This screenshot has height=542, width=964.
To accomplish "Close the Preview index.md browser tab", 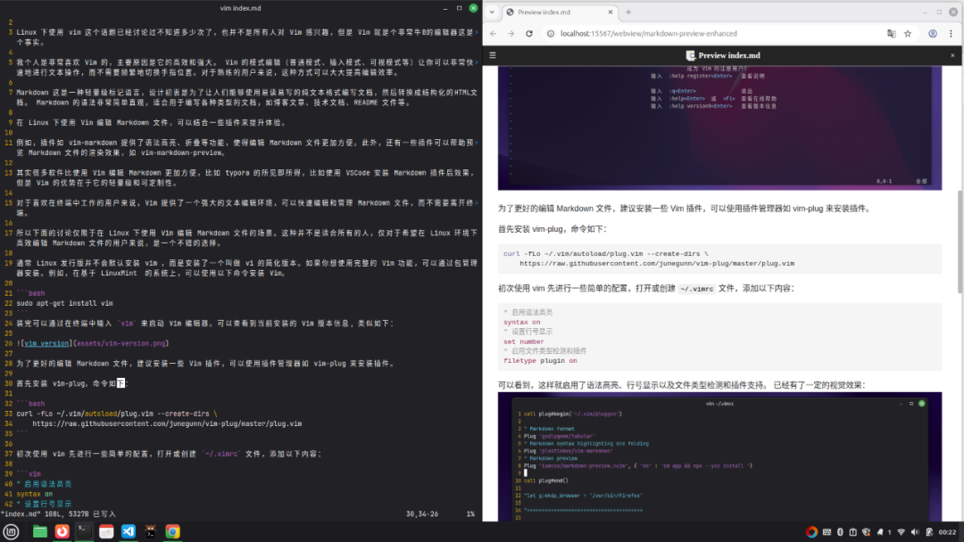I will coord(611,12).
